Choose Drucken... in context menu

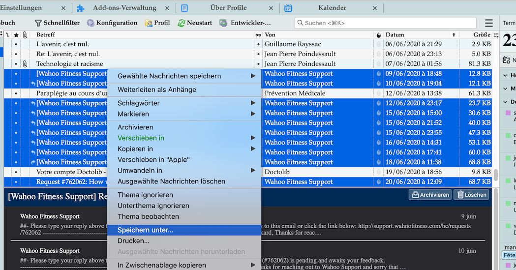(184, 241)
